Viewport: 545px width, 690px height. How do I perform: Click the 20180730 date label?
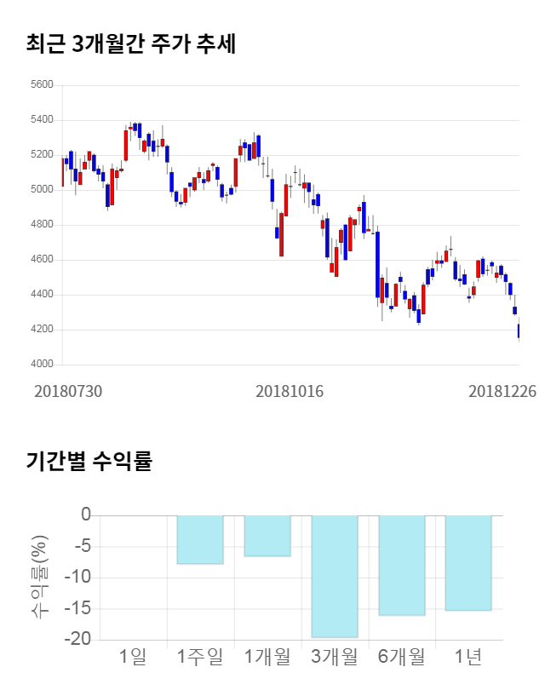68,391
